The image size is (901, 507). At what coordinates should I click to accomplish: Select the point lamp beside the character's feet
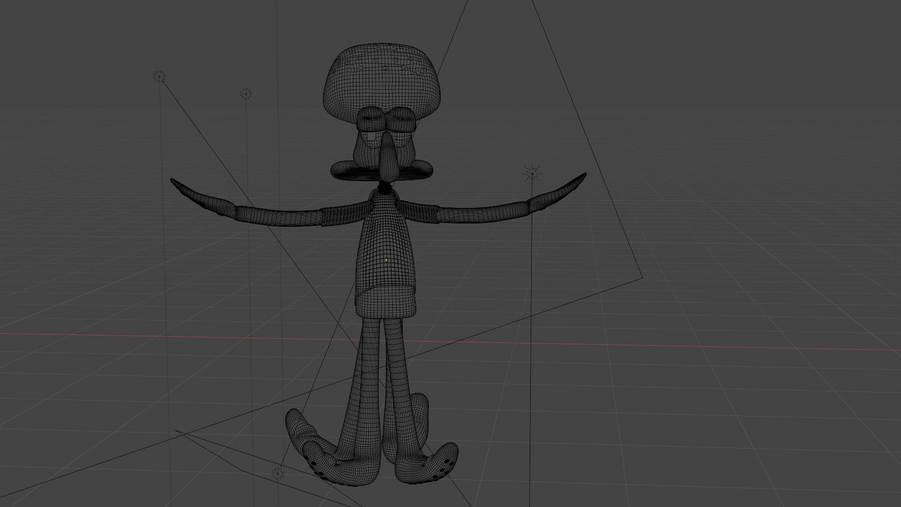pos(278,473)
